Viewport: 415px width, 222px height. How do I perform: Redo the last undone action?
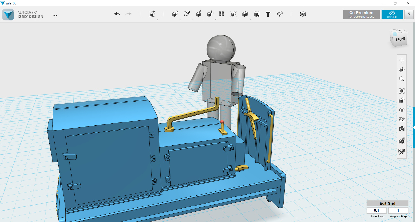pyautogui.click(x=128, y=14)
